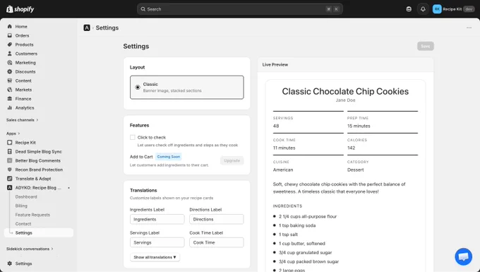Viewport: 480px width, 272px height.
Task: Click the Save button
Action: pyautogui.click(x=426, y=46)
